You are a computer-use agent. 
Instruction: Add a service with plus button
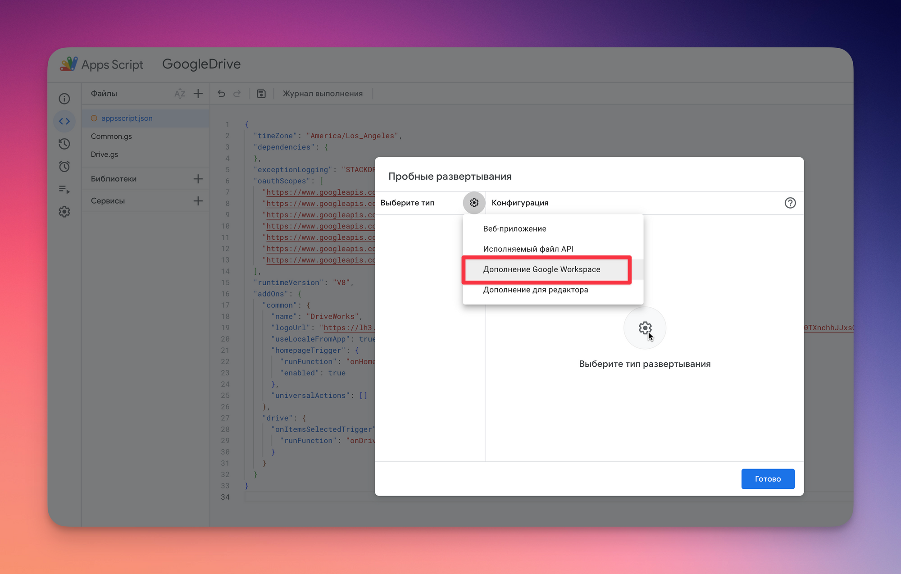click(198, 201)
